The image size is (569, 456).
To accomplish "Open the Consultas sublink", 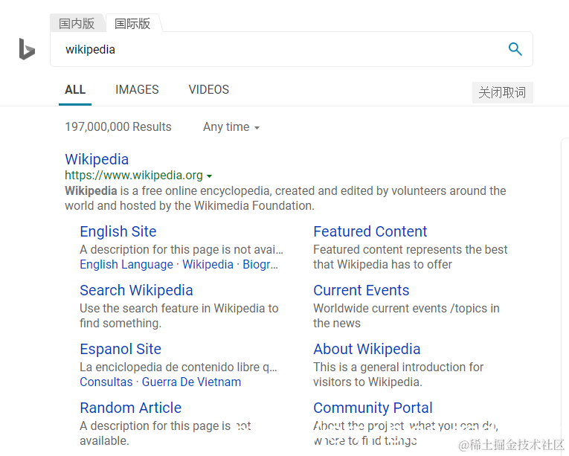I will tap(106, 382).
